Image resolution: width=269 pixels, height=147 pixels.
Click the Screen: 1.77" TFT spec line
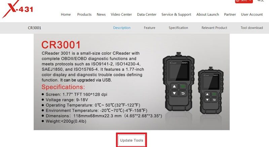[74, 94]
